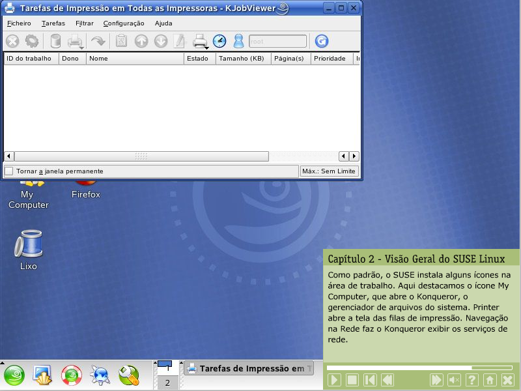Open the Filtrar menu
The height and width of the screenshot is (391, 521).
84,23
